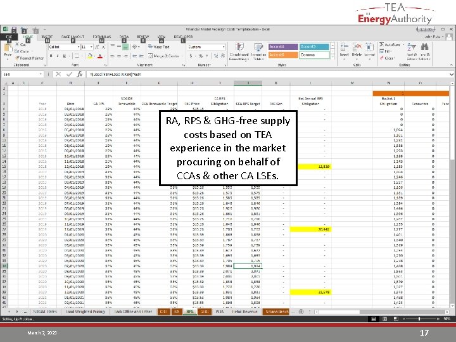The image size is (456, 342).
Task: Open Conditional Formatting
Action: 239,52
